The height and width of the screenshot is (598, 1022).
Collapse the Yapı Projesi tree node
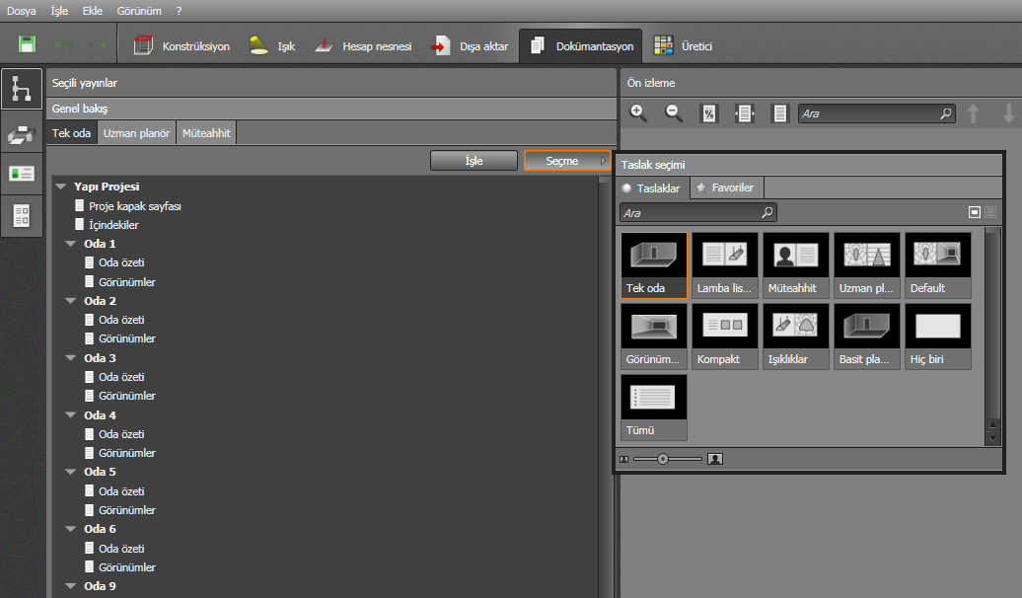tap(61, 187)
